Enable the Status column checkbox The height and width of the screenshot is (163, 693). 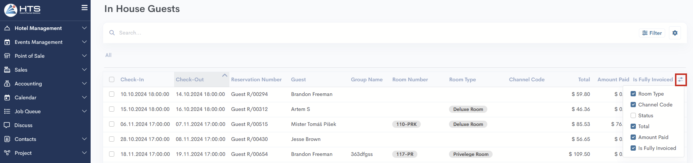coord(633,115)
